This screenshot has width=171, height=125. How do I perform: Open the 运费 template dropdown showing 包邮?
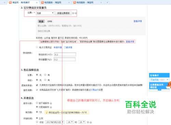[x=45, y=13]
